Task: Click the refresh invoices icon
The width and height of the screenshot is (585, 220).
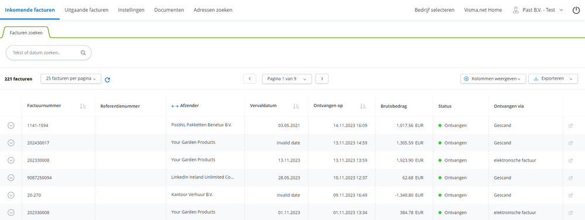Action: pos(107,80)
